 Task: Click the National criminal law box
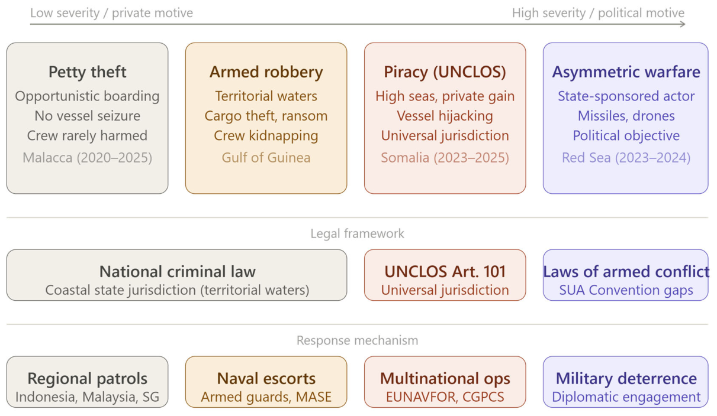176,275
